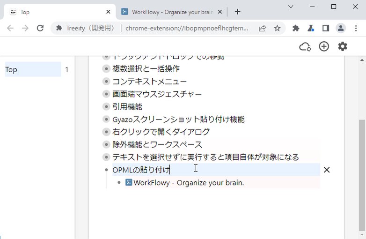Expand bullet of コンテキストメニュー
The height and width of the screenshot is (239, 366).
click(x=106, y=81)
